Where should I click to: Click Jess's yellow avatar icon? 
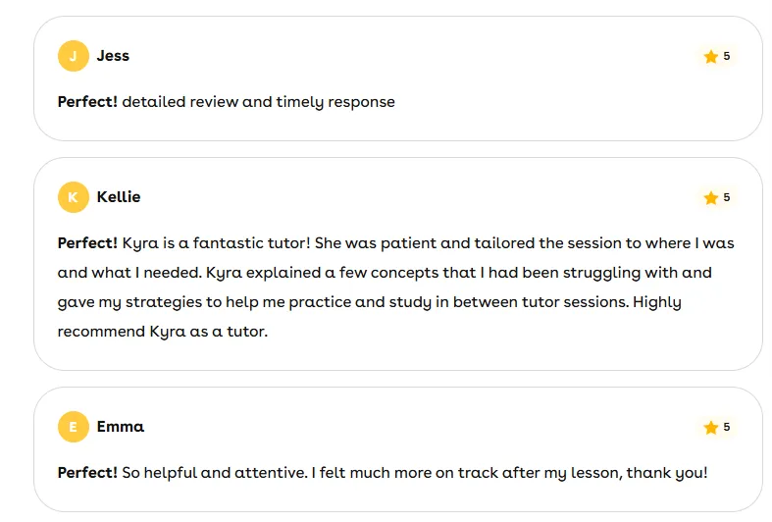[73, 57]
